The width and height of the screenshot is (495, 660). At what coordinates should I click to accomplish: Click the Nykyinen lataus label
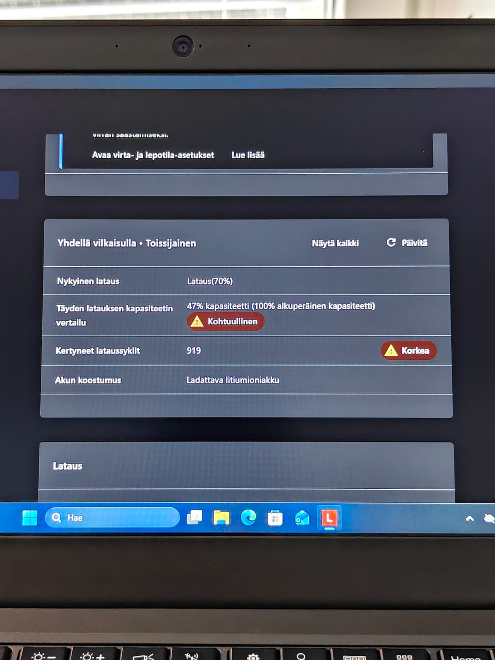(x=88, y=282)
